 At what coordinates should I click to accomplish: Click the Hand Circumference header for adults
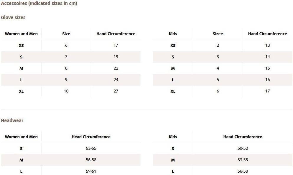(116, 34)
